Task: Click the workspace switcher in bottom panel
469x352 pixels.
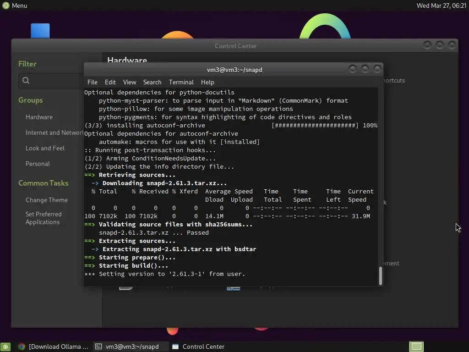Action: [416, 346]
